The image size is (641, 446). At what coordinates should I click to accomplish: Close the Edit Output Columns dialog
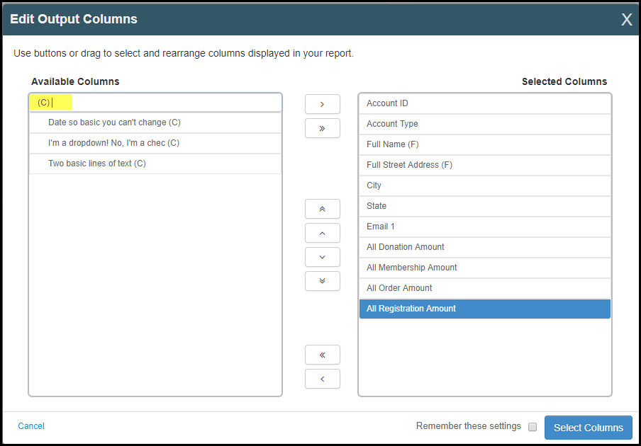coord(626,19)
